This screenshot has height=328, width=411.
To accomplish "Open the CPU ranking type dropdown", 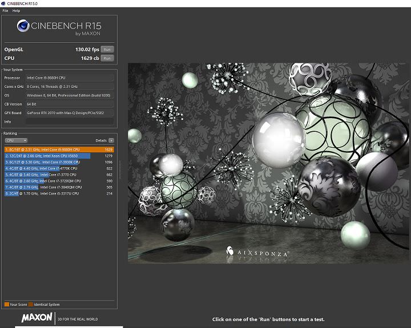I will coord(16,140).
